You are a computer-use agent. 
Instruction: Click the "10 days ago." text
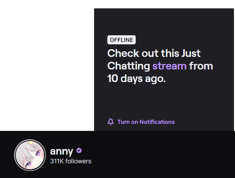pos(136,78)
